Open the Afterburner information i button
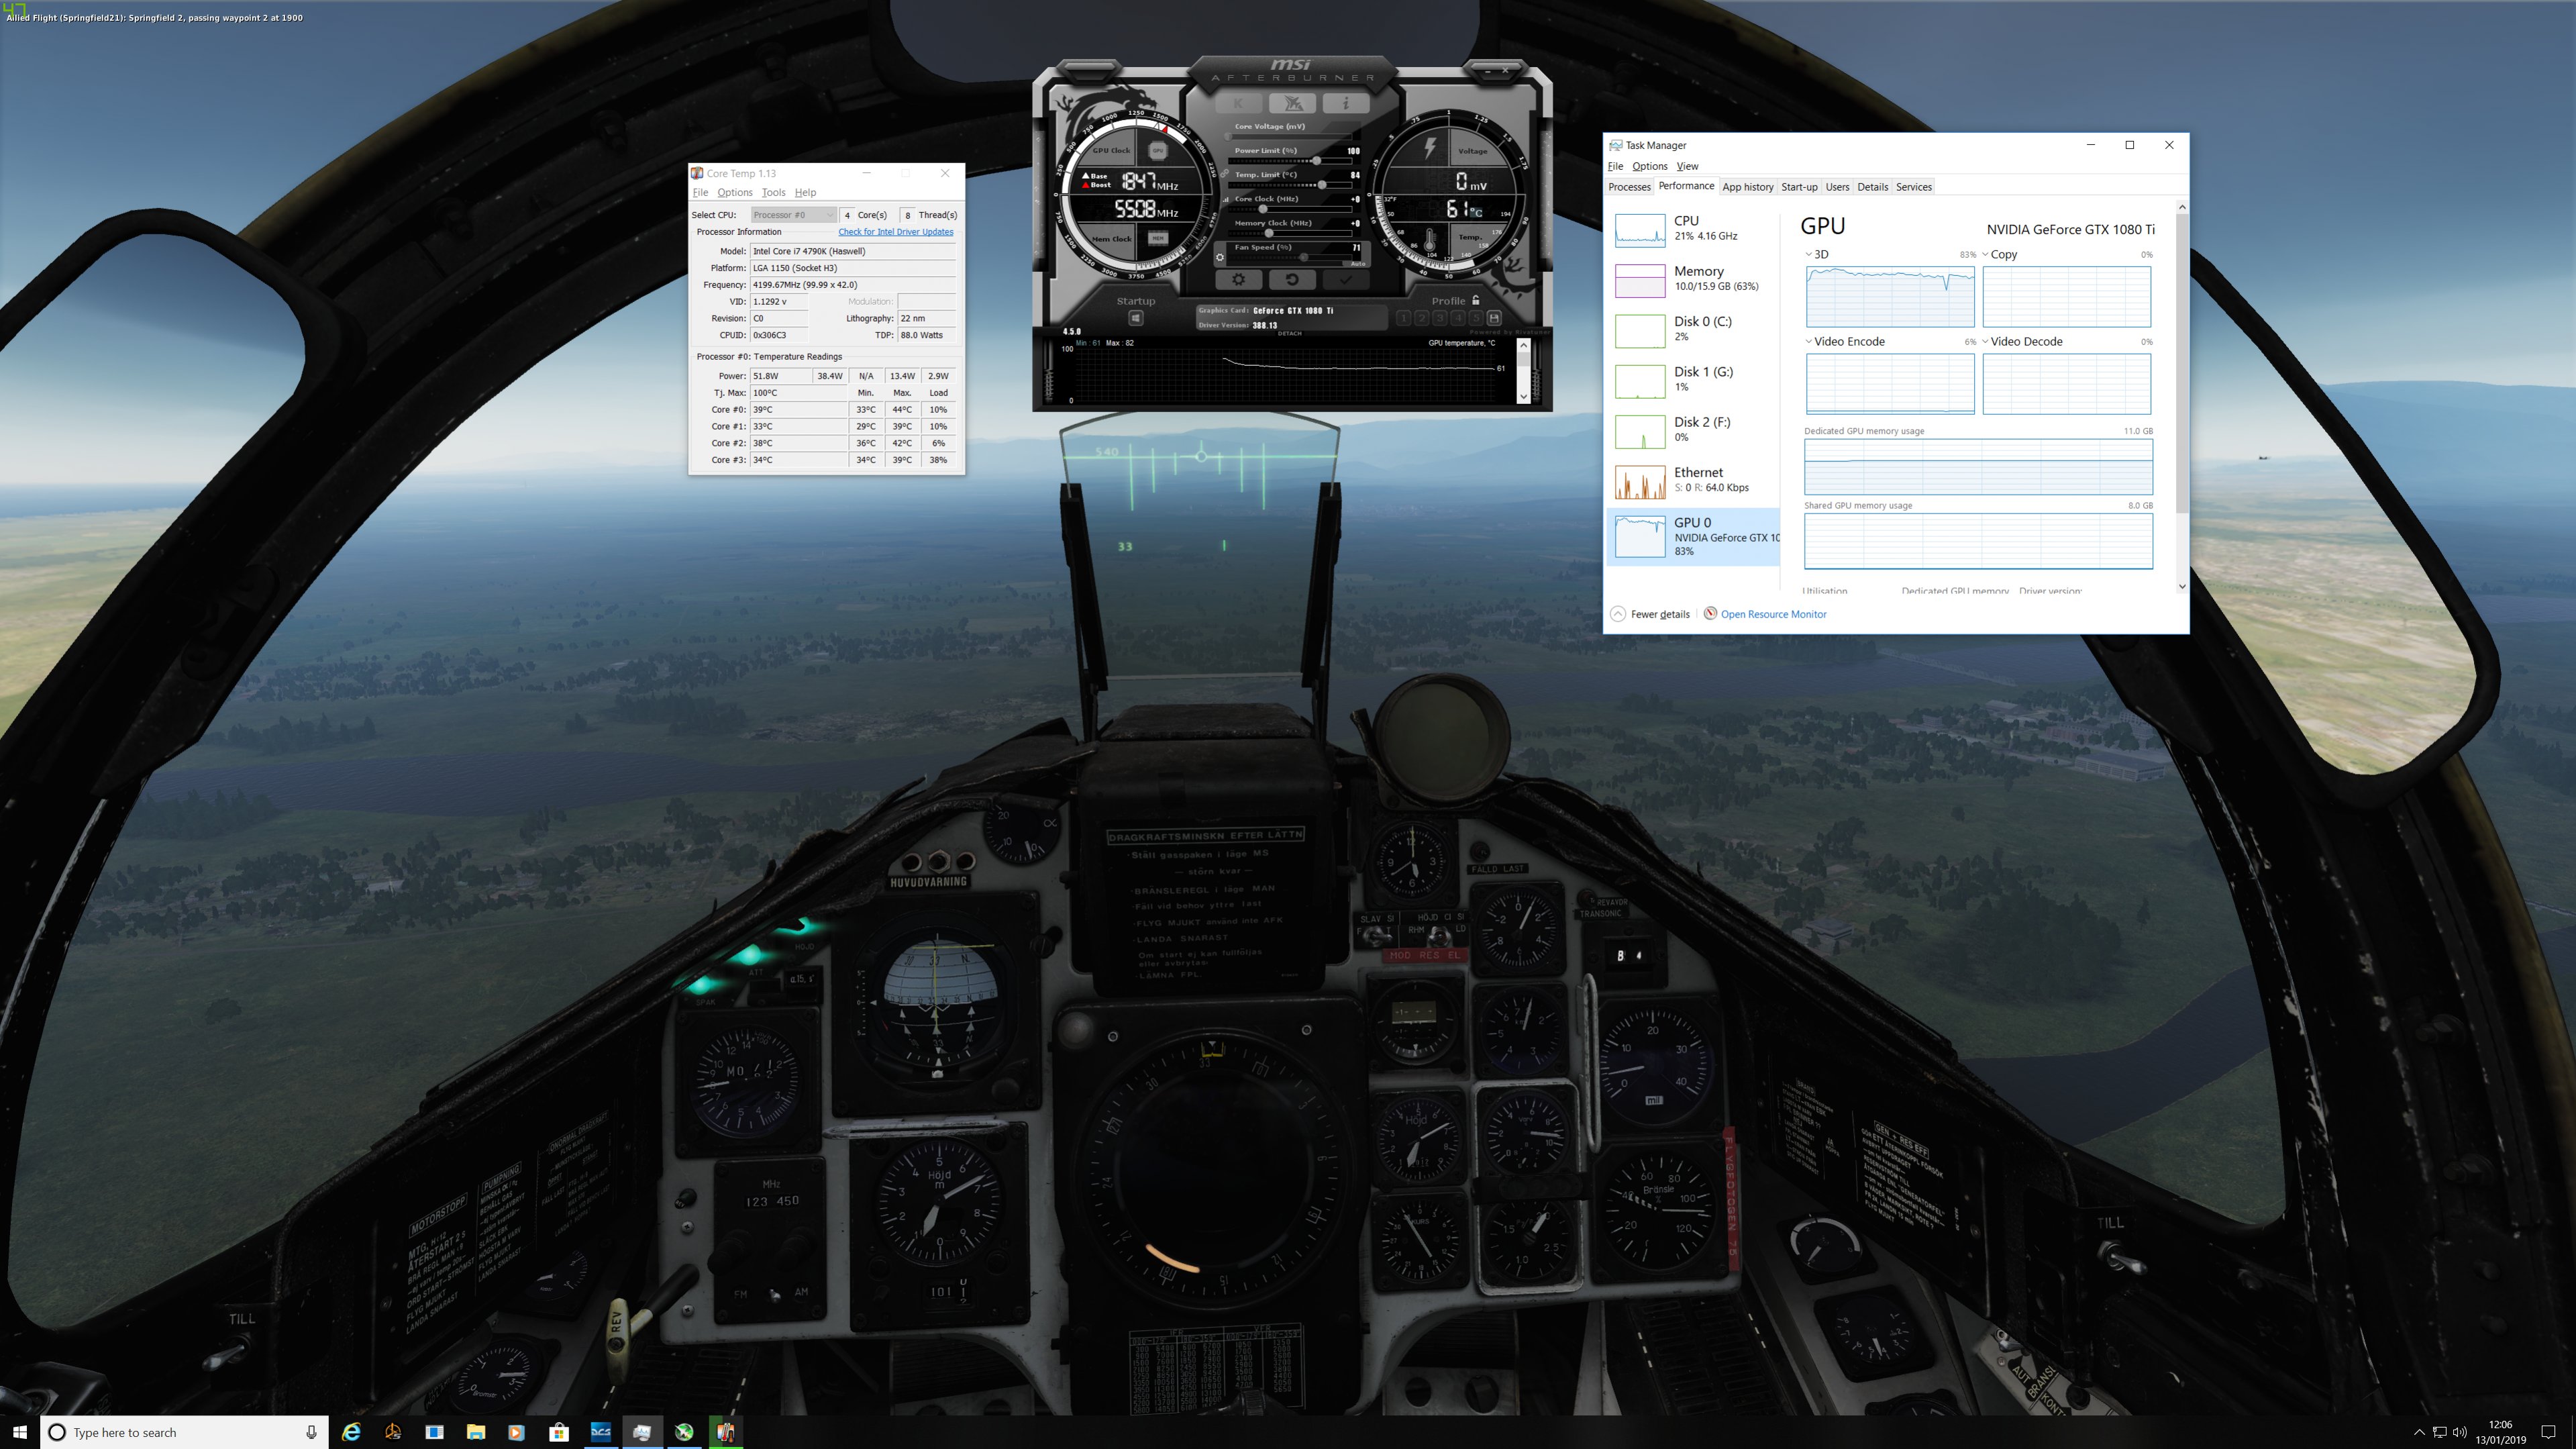The height and width of the screenshot is (1449, 2576). [x=1345, y=103]
